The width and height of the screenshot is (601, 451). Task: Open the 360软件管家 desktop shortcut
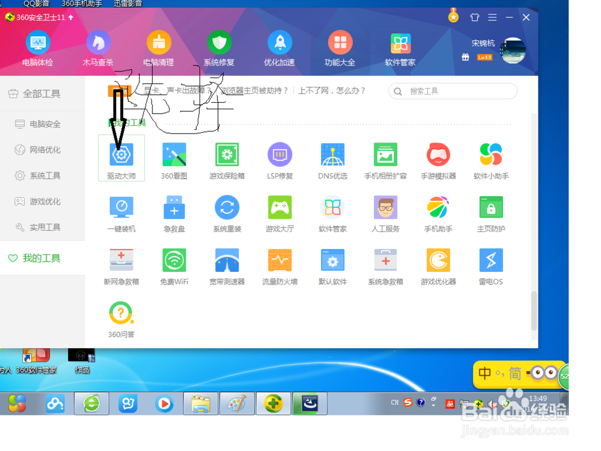coord(36,360)
